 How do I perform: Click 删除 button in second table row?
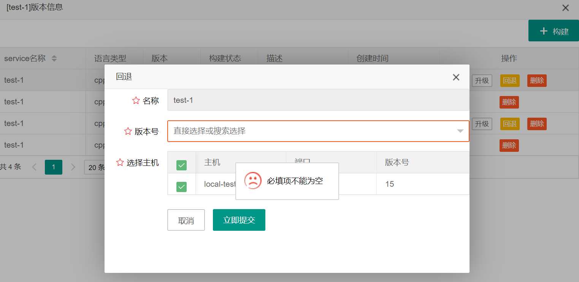509,102
